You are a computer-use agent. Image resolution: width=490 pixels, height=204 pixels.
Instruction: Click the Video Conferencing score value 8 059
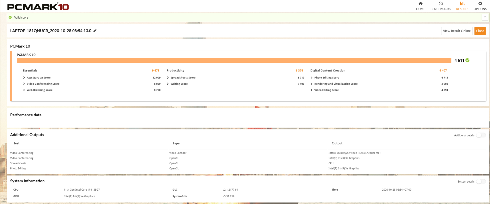click(157, 84)
